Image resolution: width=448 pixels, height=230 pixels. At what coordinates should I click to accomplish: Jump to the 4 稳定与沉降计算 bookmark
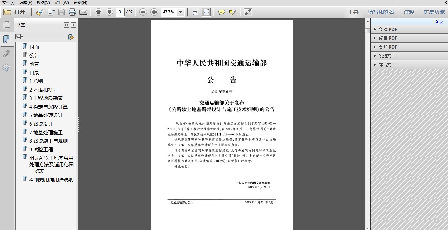click(48, 107)
